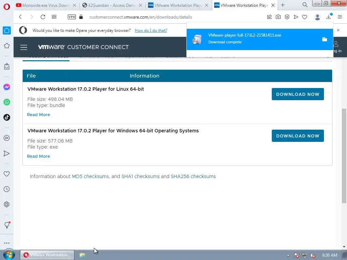The height and width of the screenshot is (260, 347).
Task: Open sidebar History clock icon
Action: coord(7,189)
